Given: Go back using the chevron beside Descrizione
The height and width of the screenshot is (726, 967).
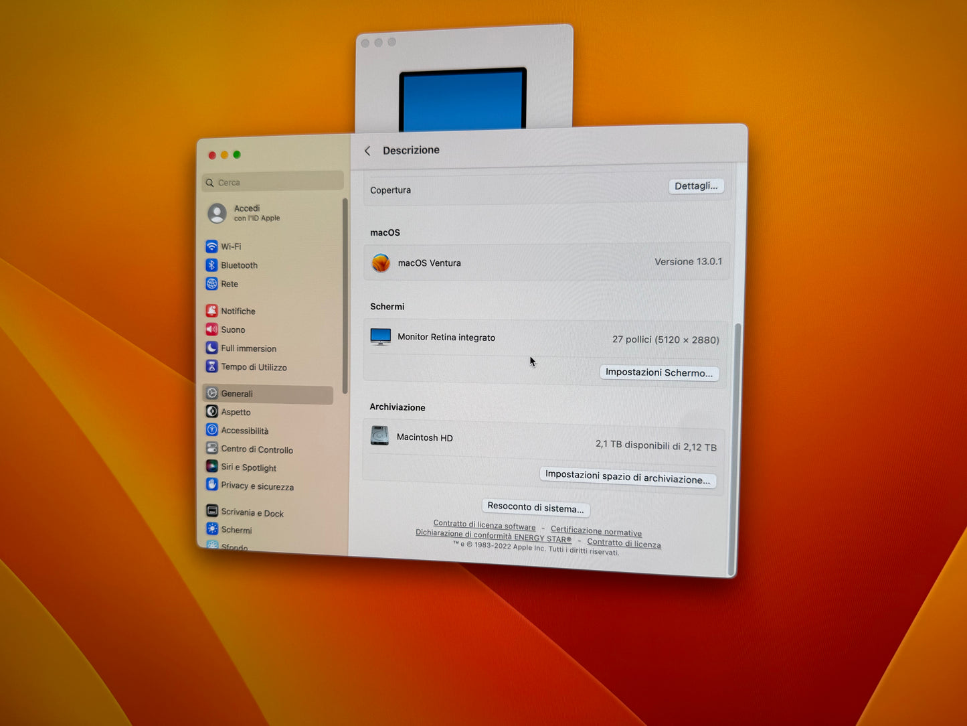Looking at the screenshot, I should (367, 151).
